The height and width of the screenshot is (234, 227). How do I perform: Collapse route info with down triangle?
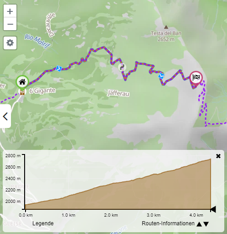point(206,224)
